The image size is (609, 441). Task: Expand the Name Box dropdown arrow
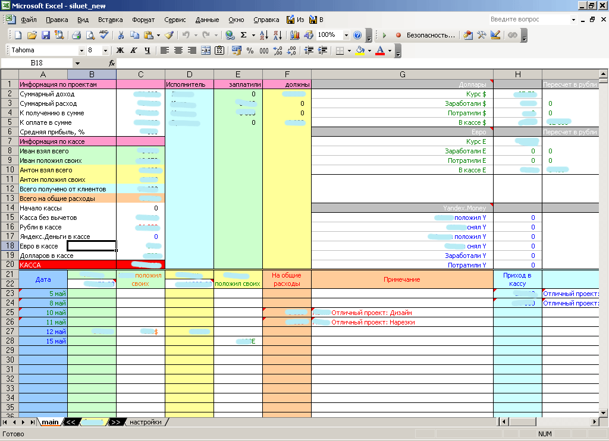pos(77,63)
